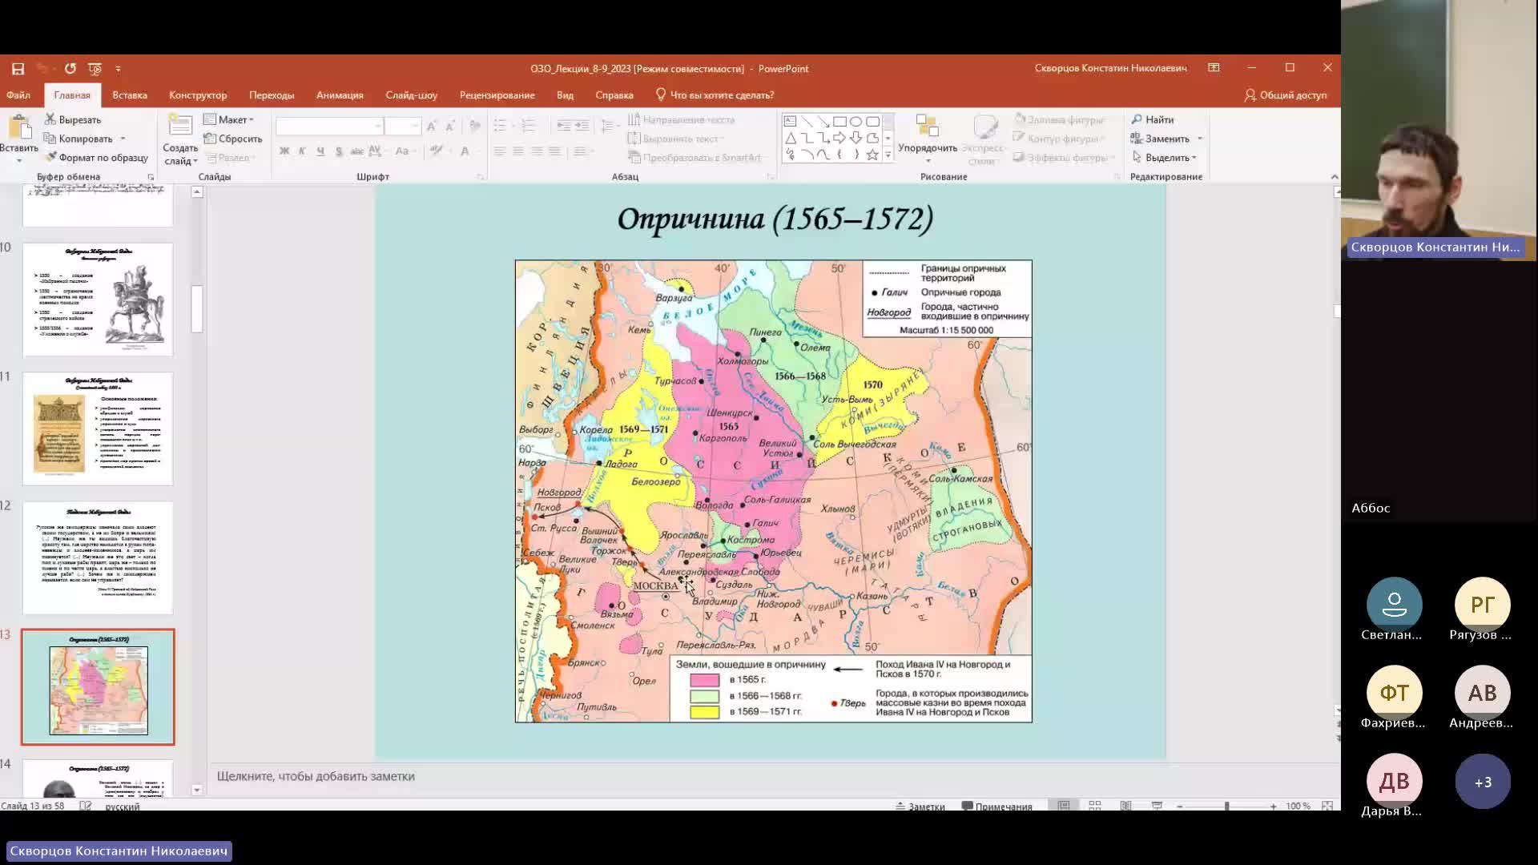The width and height of the screenshot is (1538, 865).
Task: Expand the Копировать dropdown arrow
Action: pyautogui.click(x=123, y=139)
